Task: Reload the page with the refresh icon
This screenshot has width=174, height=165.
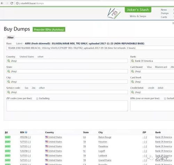Action: click(x=12, y=3)
